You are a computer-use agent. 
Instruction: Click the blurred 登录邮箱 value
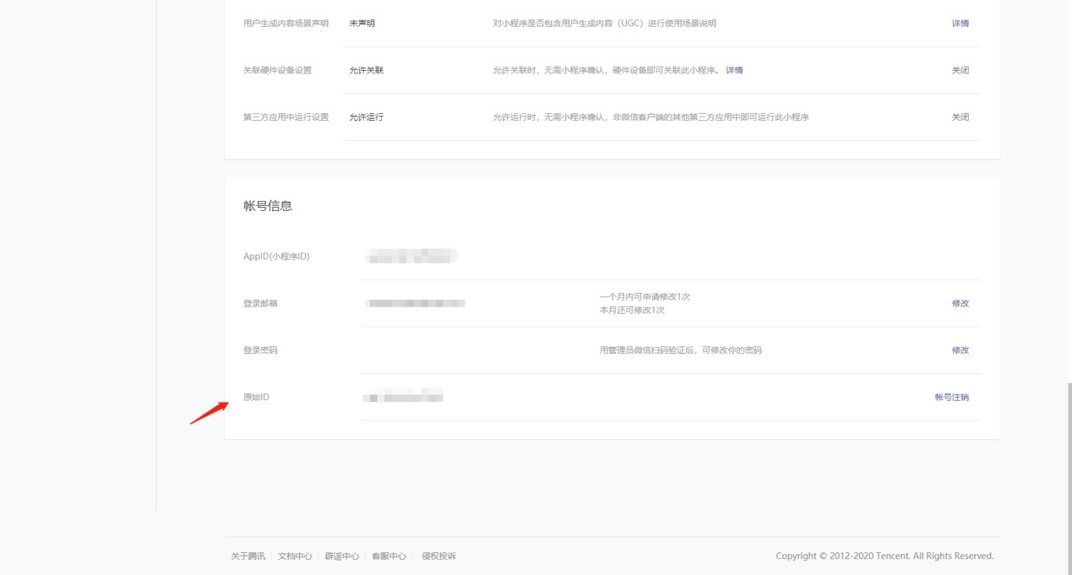(415, 303)
